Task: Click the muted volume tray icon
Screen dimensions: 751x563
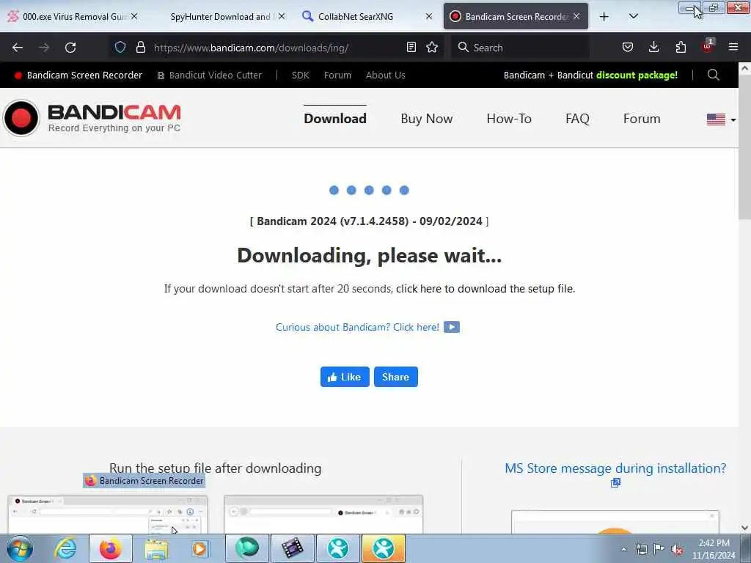Action: click(x=677, y=550)
